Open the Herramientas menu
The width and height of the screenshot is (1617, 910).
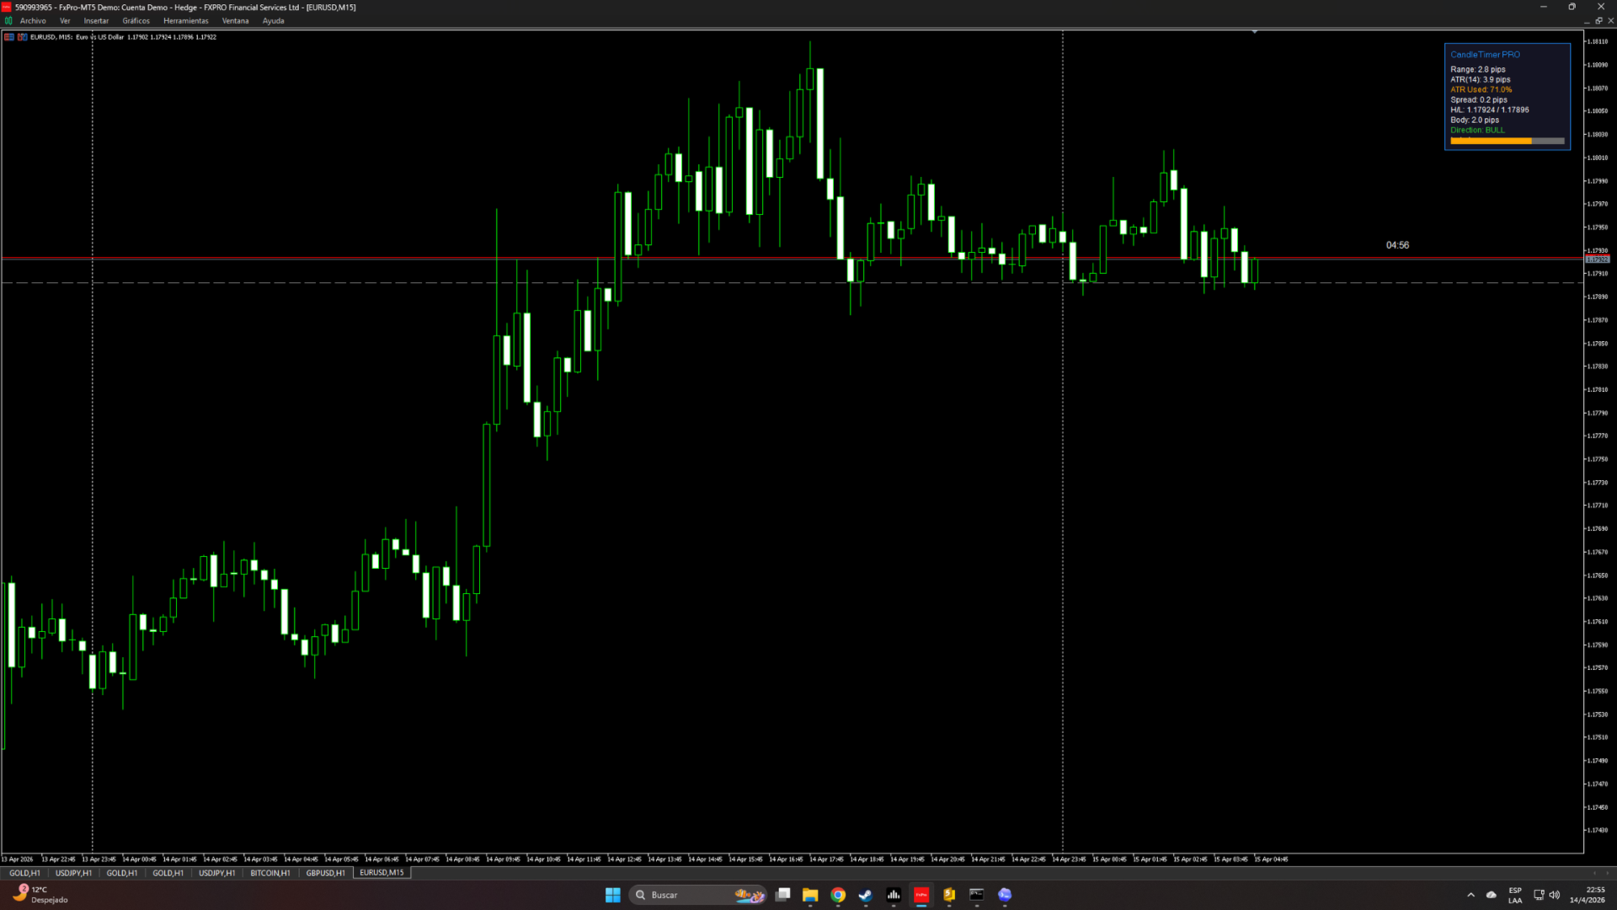pyautogui.click(x=185, y=21)
